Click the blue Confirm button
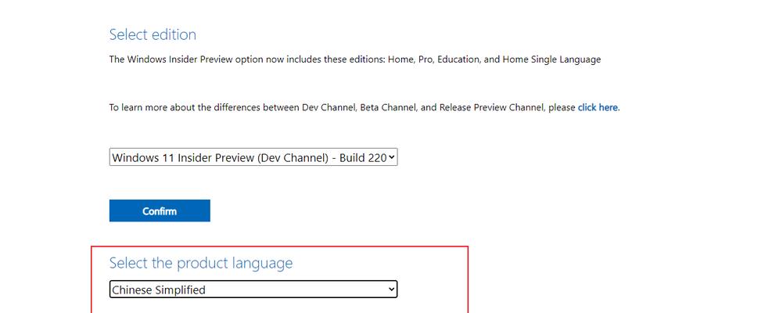This screenshot has width=772, height=313. [160, 211]
